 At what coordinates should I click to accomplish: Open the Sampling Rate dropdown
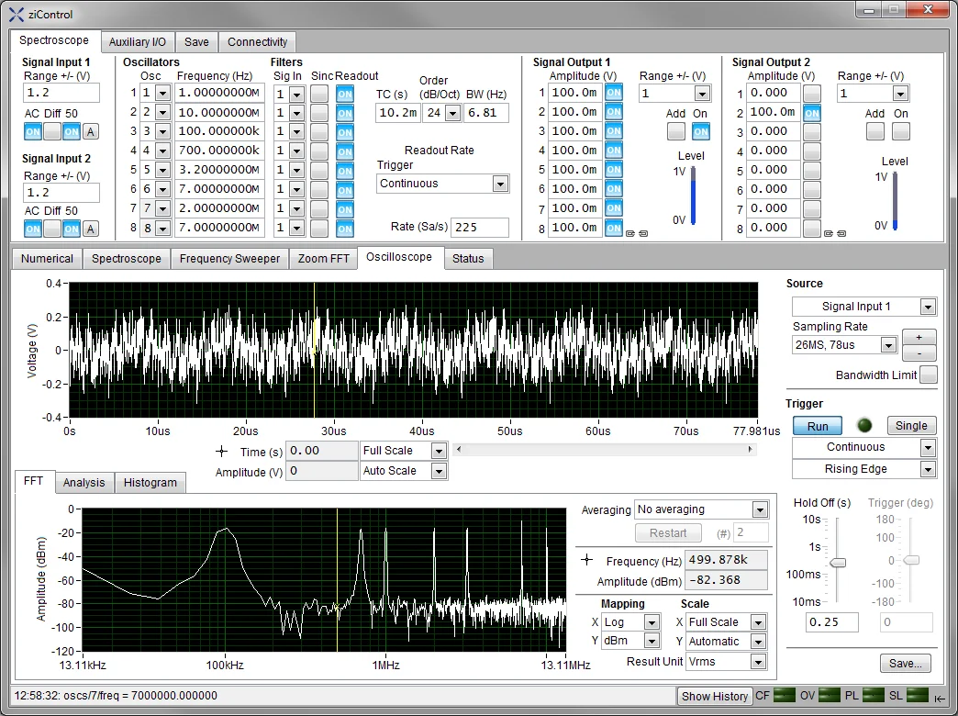coord(888,345)
